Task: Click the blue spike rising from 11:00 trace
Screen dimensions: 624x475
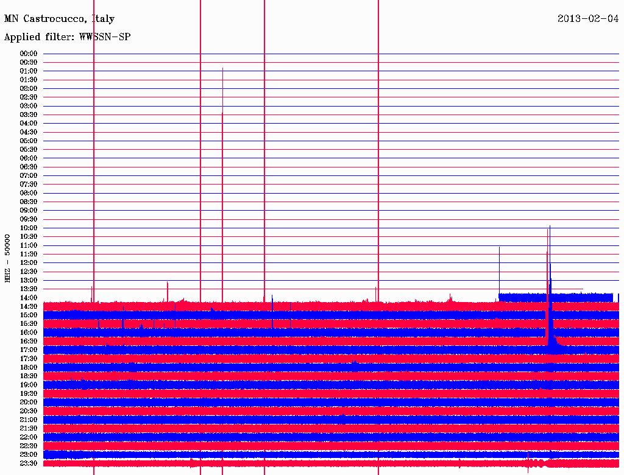Action: (x=499, y=270)
